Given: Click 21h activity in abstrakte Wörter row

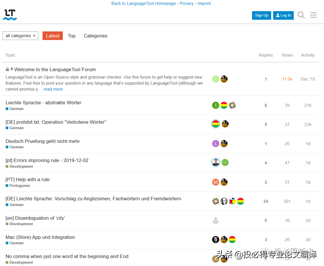Looking at the screenshot, I should 308,105.
